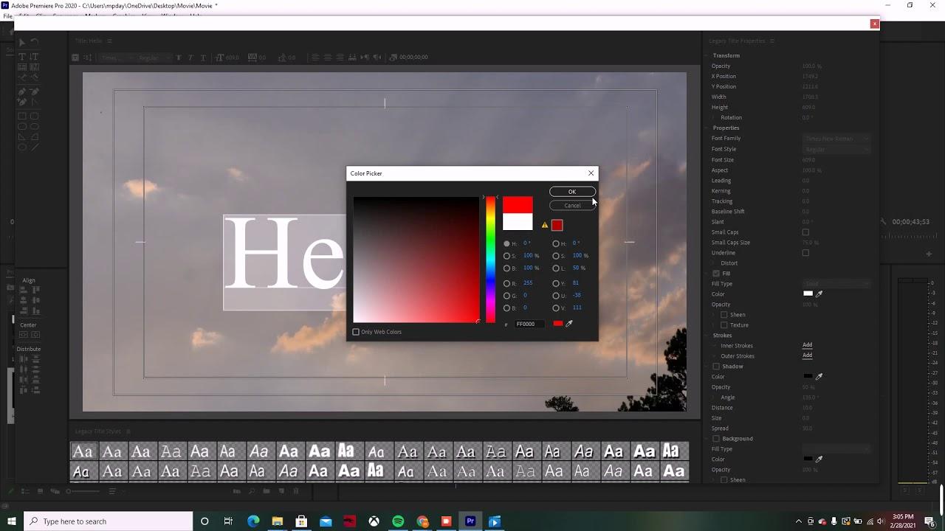
Task: Click the rainbow hue slider bar
Action: [x=490, y=260]
